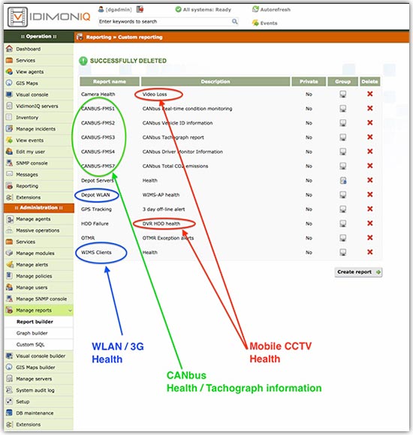413x435 pixels.
Task: Focus the keyword search input field
Action: tap(165, 22)
